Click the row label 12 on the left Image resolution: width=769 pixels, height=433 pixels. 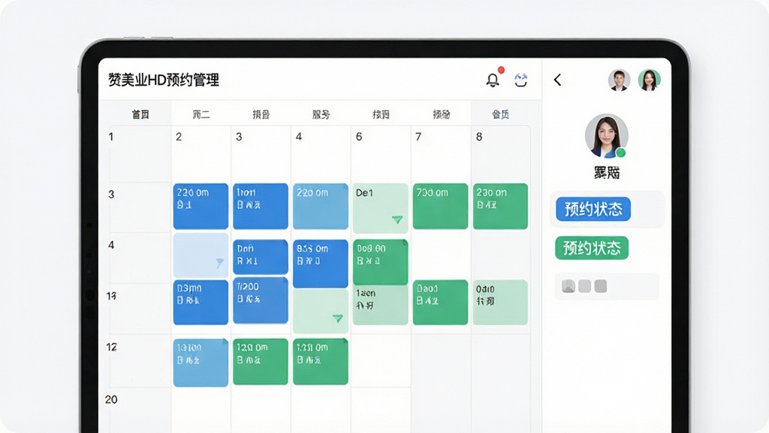pyautogui.click(x=112, y=347)
